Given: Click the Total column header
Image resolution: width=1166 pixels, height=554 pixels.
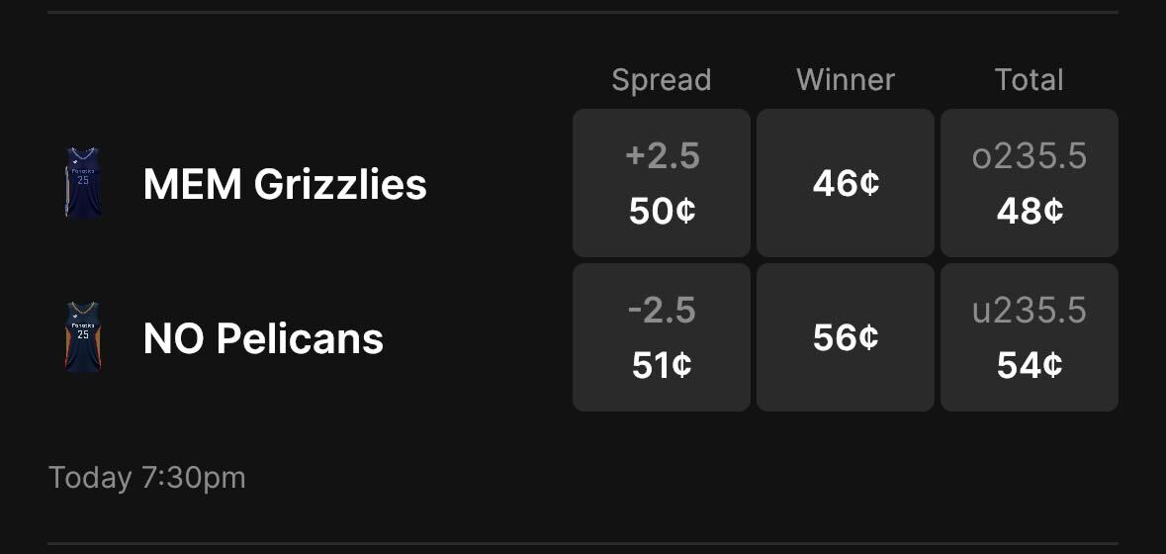Looking at the screenshot, I should [x=1030, y=80].
